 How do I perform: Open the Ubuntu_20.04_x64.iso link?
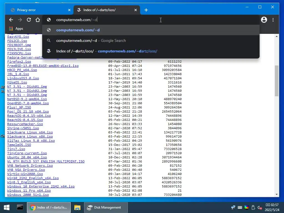tap(27, 158)
